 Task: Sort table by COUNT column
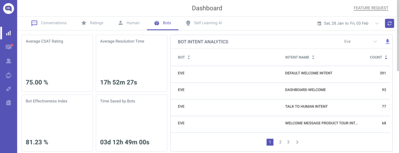(x=386, y=57)
